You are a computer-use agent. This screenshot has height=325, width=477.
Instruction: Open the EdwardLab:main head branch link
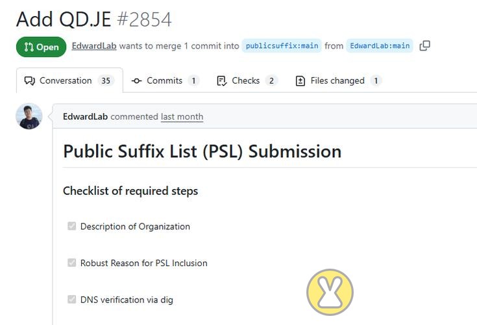coord(380,46)
